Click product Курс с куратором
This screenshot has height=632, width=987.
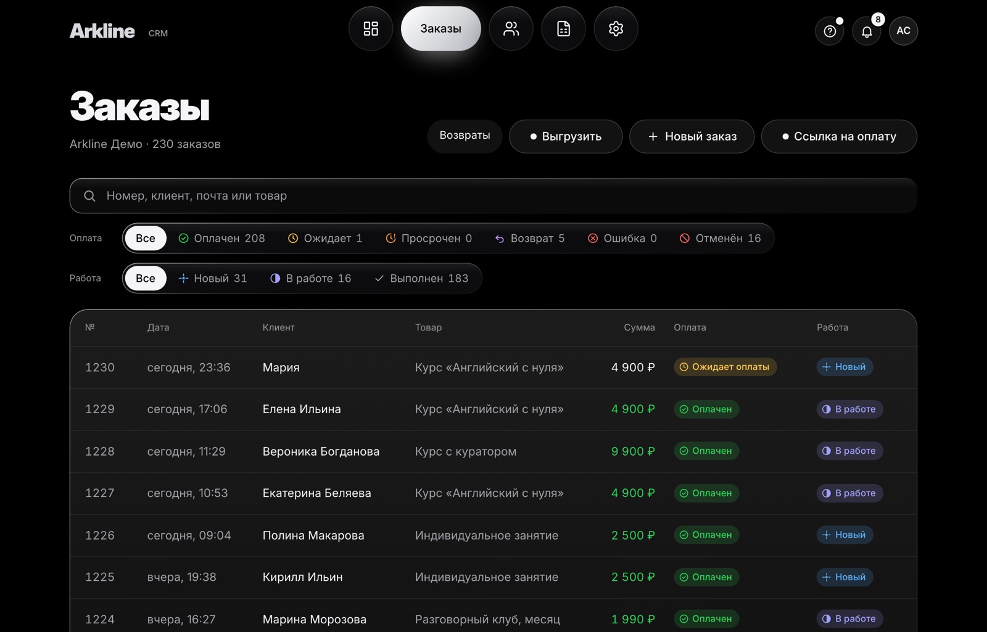pos(466,451)
